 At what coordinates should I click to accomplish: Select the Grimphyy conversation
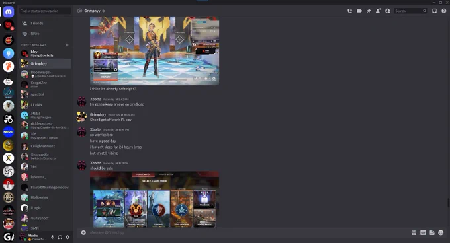45,63
